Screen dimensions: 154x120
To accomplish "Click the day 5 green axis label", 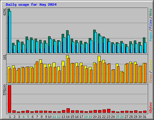I will pos(28,117).
